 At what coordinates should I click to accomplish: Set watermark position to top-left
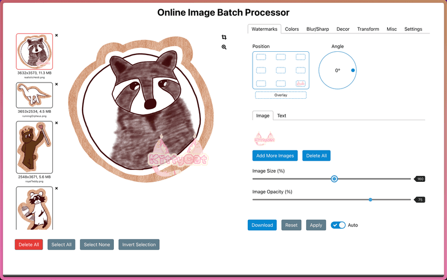click(x=261, y=57)
